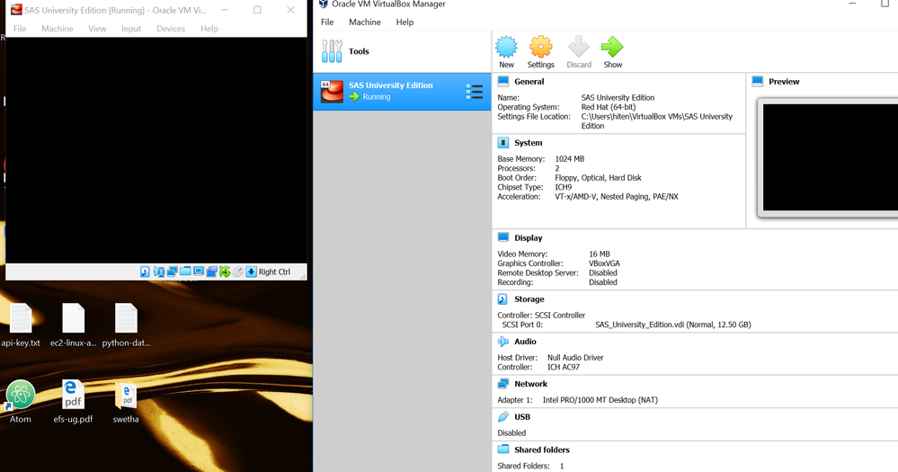Click the USB section plug icon

pos(503,416)
